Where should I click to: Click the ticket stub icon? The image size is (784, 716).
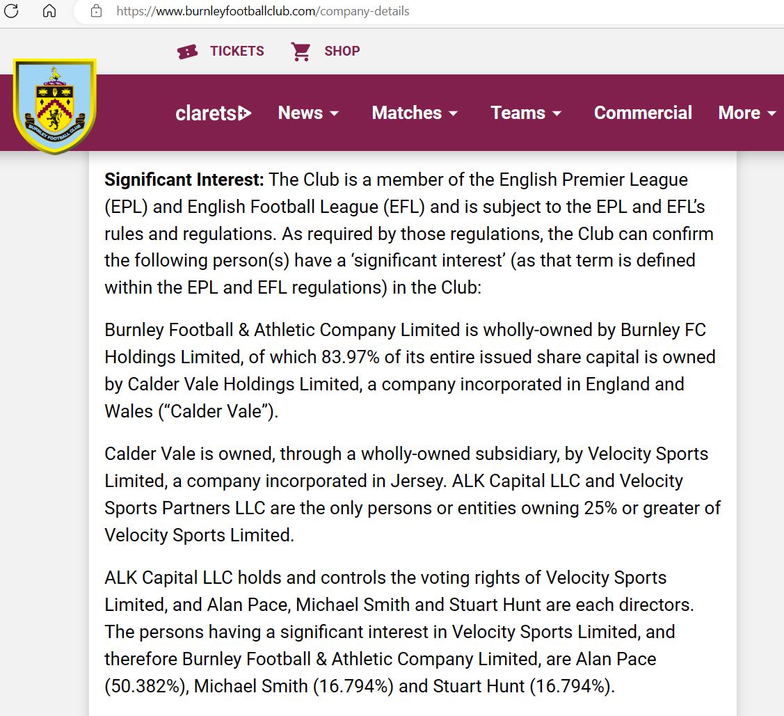tap(187, 51)
